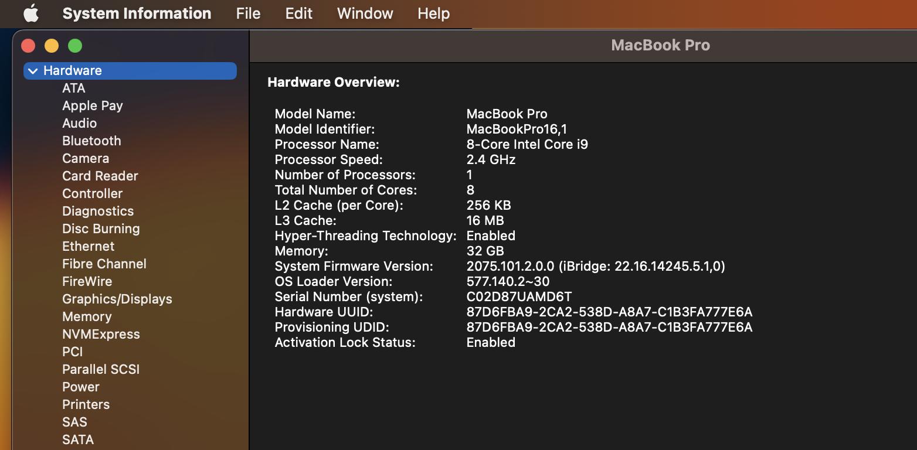Click the Memory value 32 GB

485,251
